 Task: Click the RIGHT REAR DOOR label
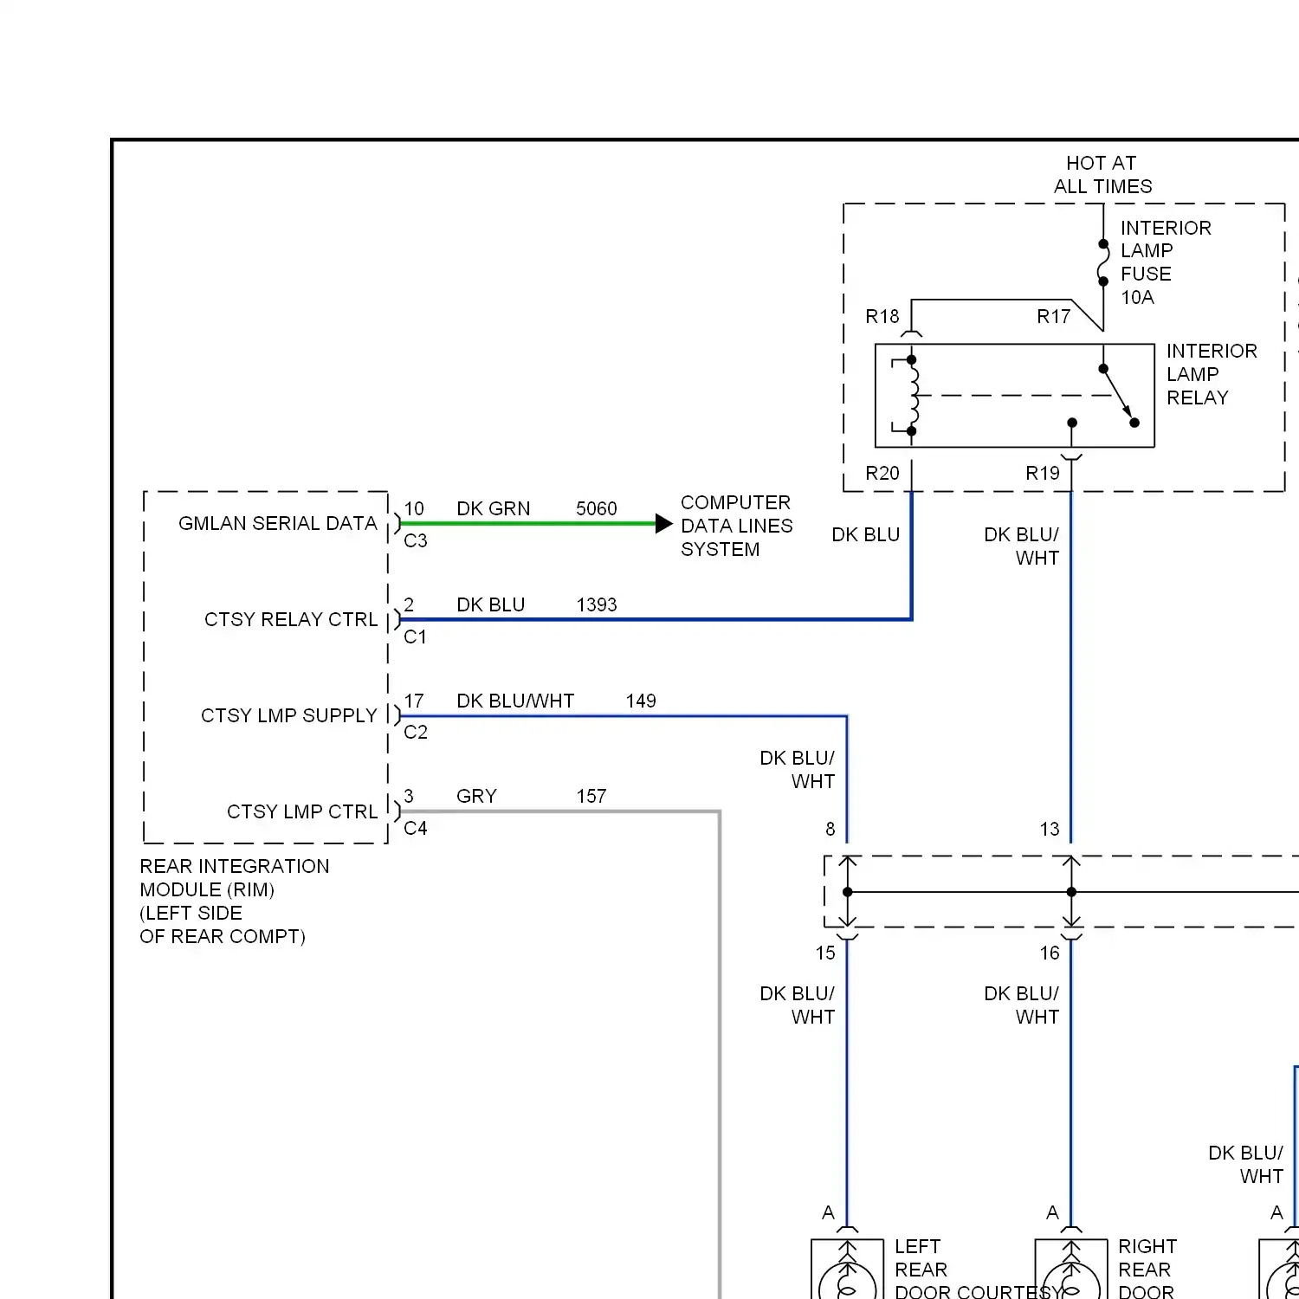pos(1147,1269)
